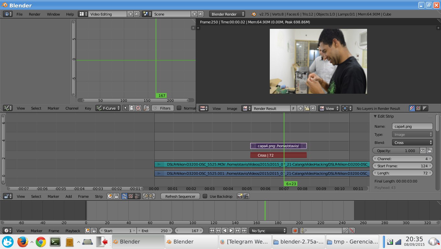Open the Render menu in the top bar

point(34,14)
